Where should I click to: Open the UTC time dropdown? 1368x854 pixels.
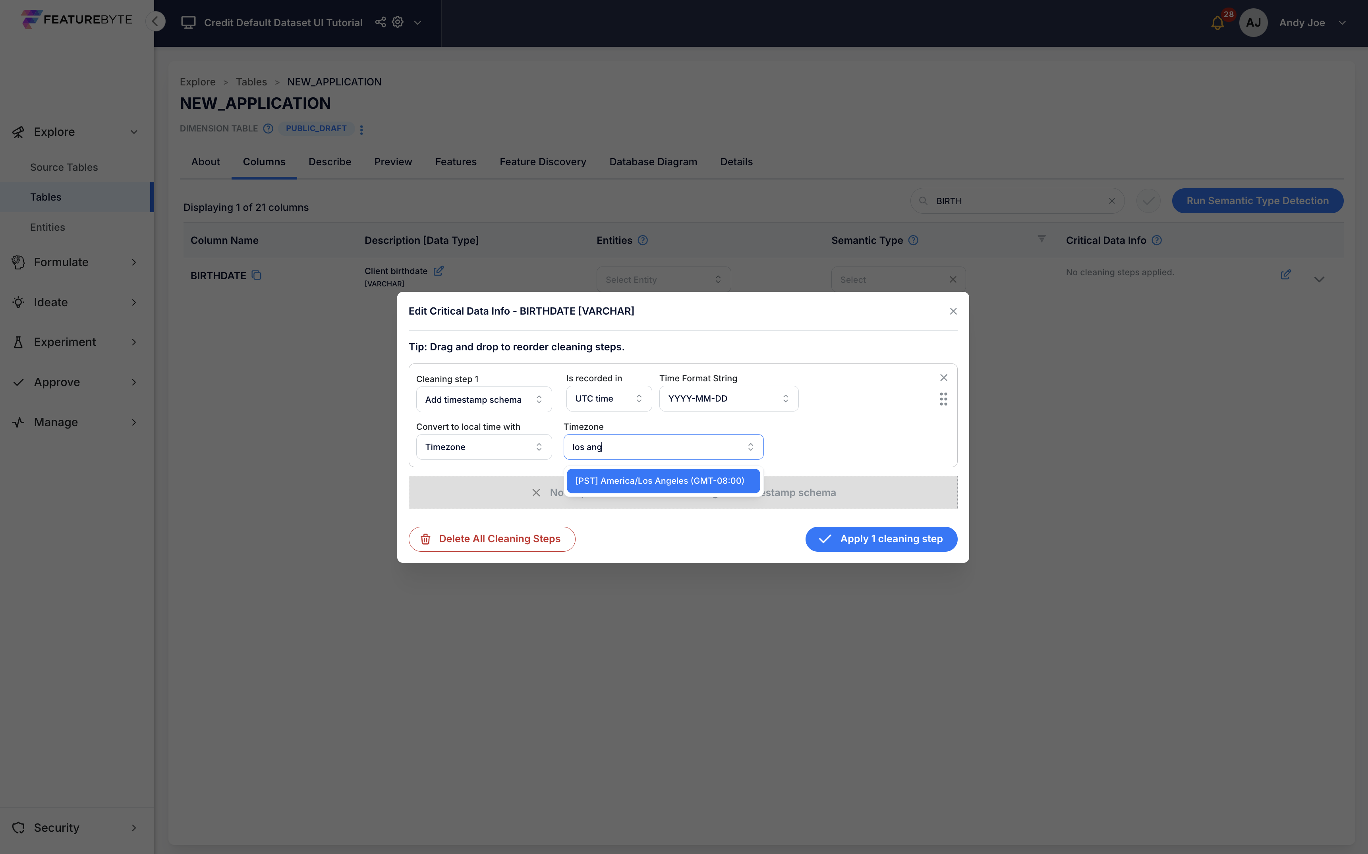609,399
